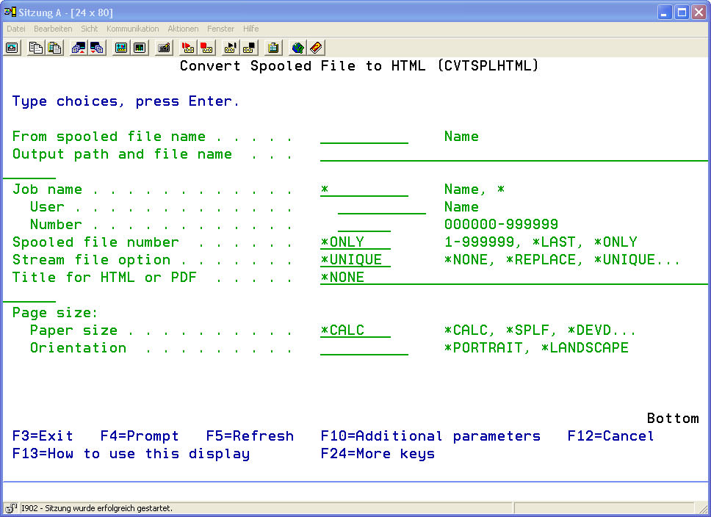Click the From spooled file name field
The width and height of the screenshot is (711, 517).
[x=364, y=137]
